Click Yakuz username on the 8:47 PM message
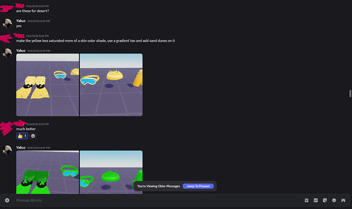The height and width of the screenshot is (209, 352). 20,147
